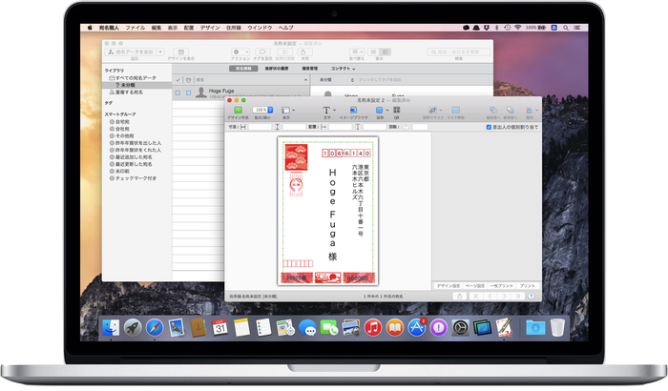668x391 pixels.
Task: Expand the 図形 shape dropdown arrow
Action: (387, 110)
